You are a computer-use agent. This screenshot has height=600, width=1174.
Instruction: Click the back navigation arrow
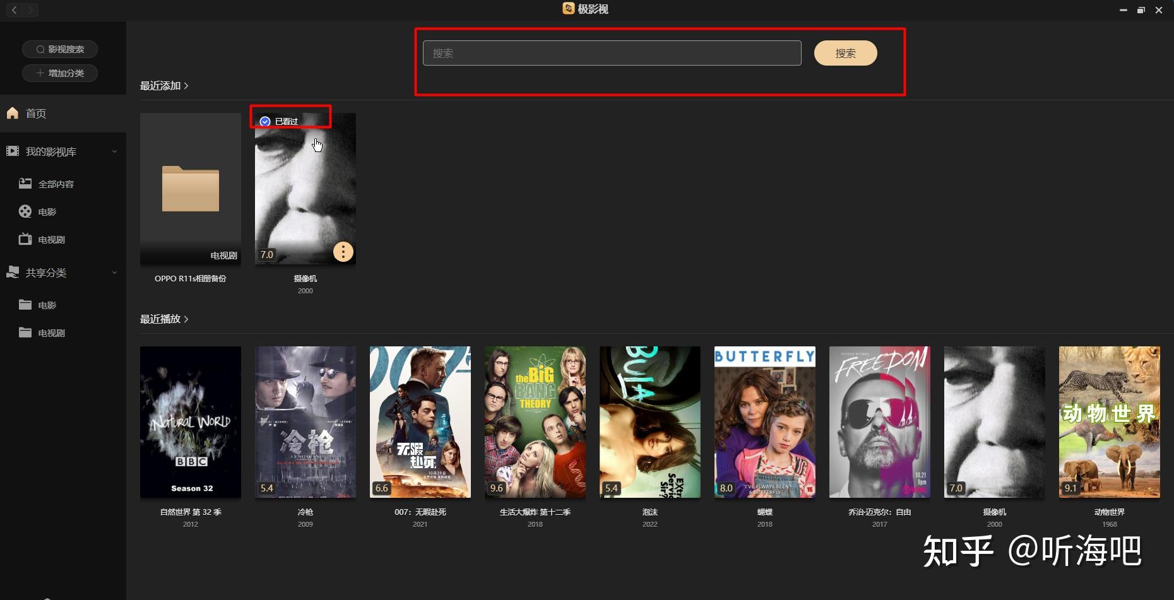(x=15, y=9)
